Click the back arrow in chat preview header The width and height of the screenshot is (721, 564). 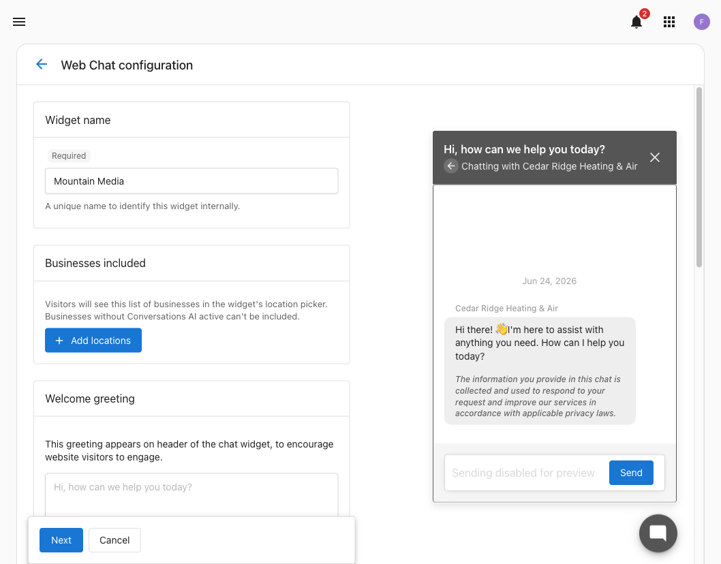click(x=451, y=166)
